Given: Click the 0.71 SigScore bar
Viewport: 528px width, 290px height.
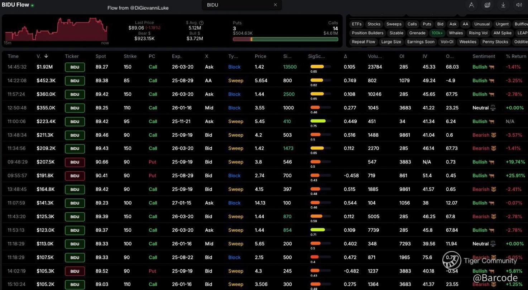Looking at the screenshot, I should pos(320,230).
